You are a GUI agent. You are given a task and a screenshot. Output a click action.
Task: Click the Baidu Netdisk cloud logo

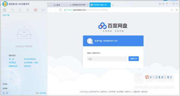click(x=102, y=26)
